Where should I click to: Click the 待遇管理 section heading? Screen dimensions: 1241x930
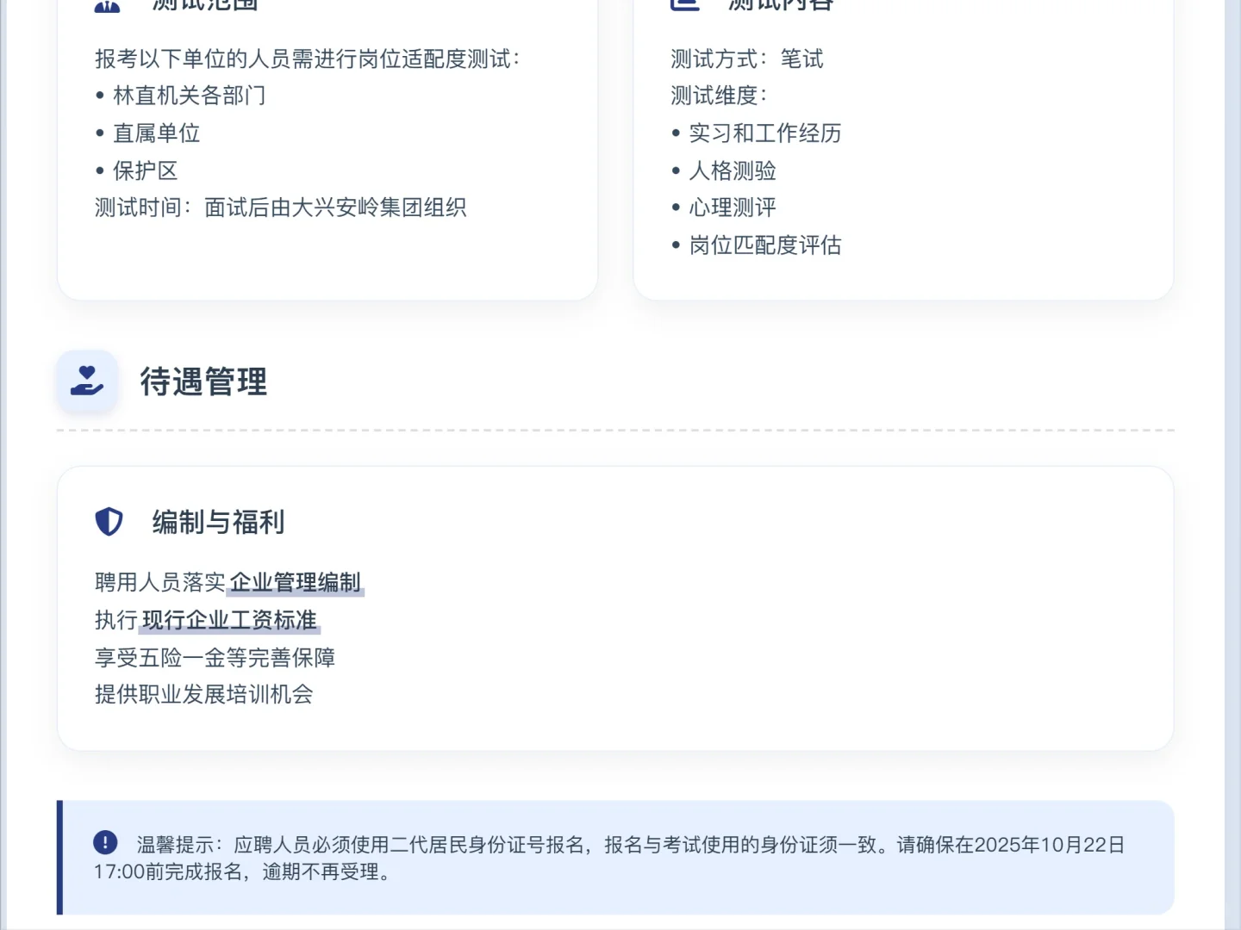pos(203,381)
